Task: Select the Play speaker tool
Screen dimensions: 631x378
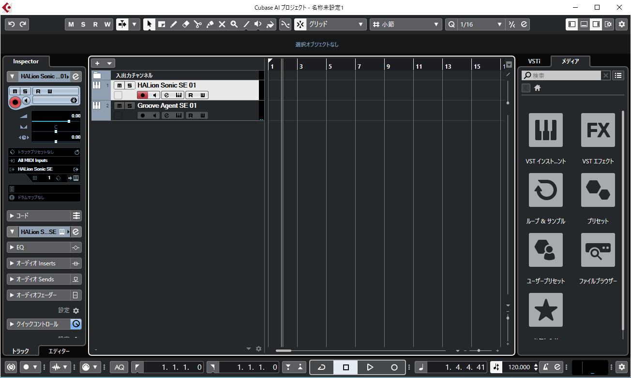Action: point(258,24)
